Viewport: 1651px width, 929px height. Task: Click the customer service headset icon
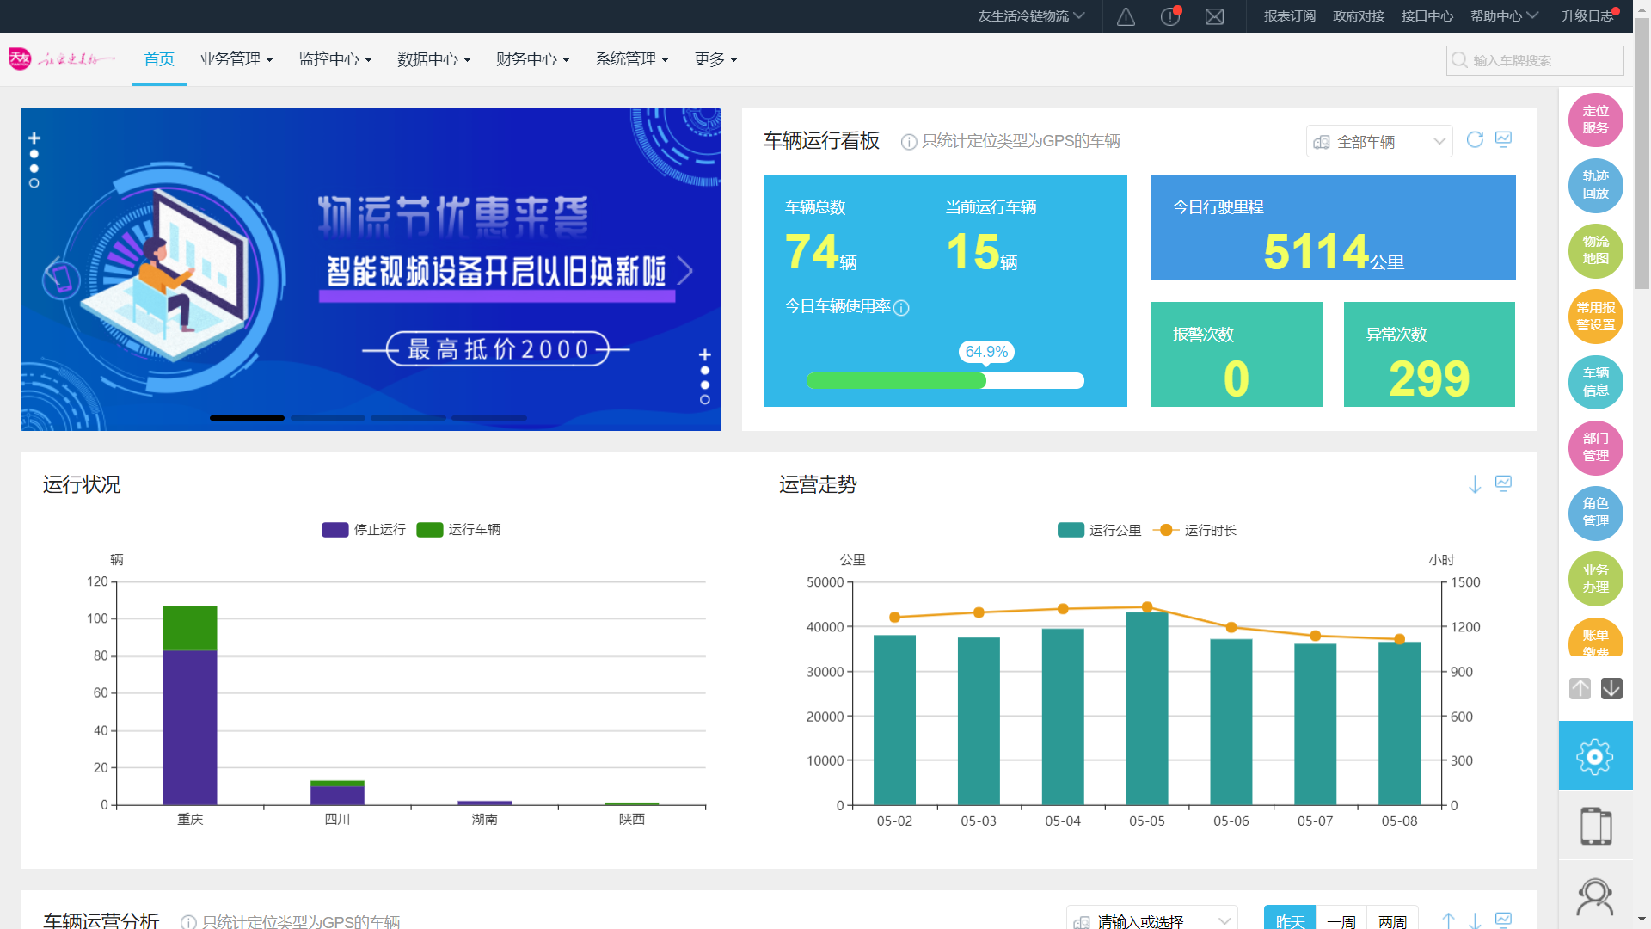coord(1595,897)
